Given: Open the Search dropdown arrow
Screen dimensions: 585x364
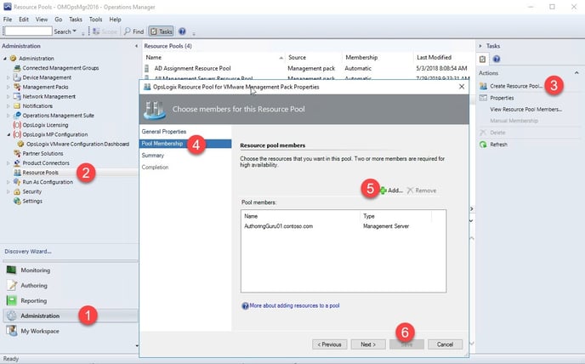Looking at the screenshot, I should (74, 31).
